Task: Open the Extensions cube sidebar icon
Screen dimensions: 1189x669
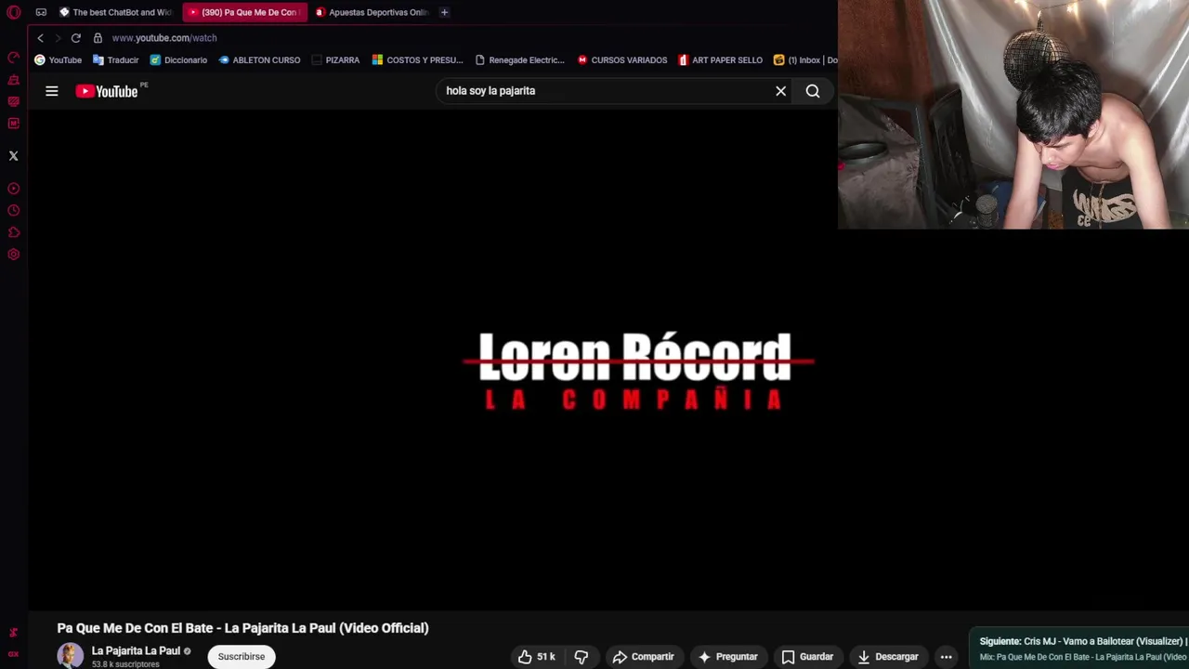Action: coord(13,232)
